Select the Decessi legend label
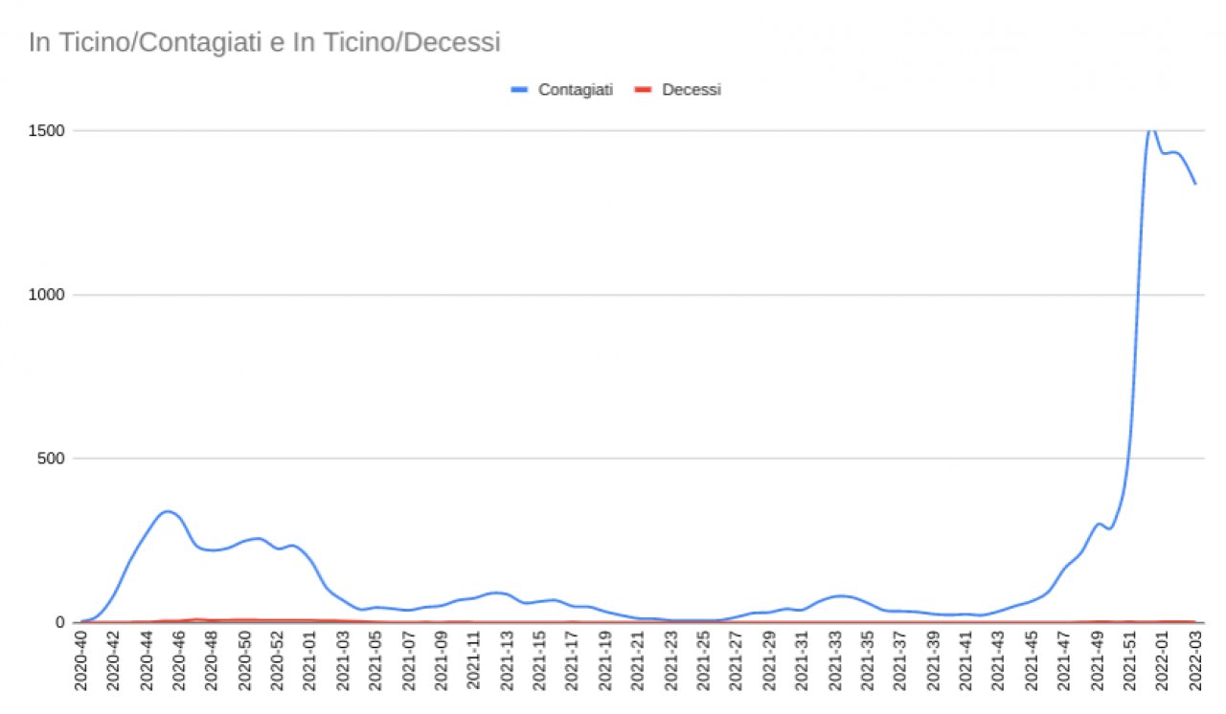This screenshot has height=714, width=1226. pos(692,90)
